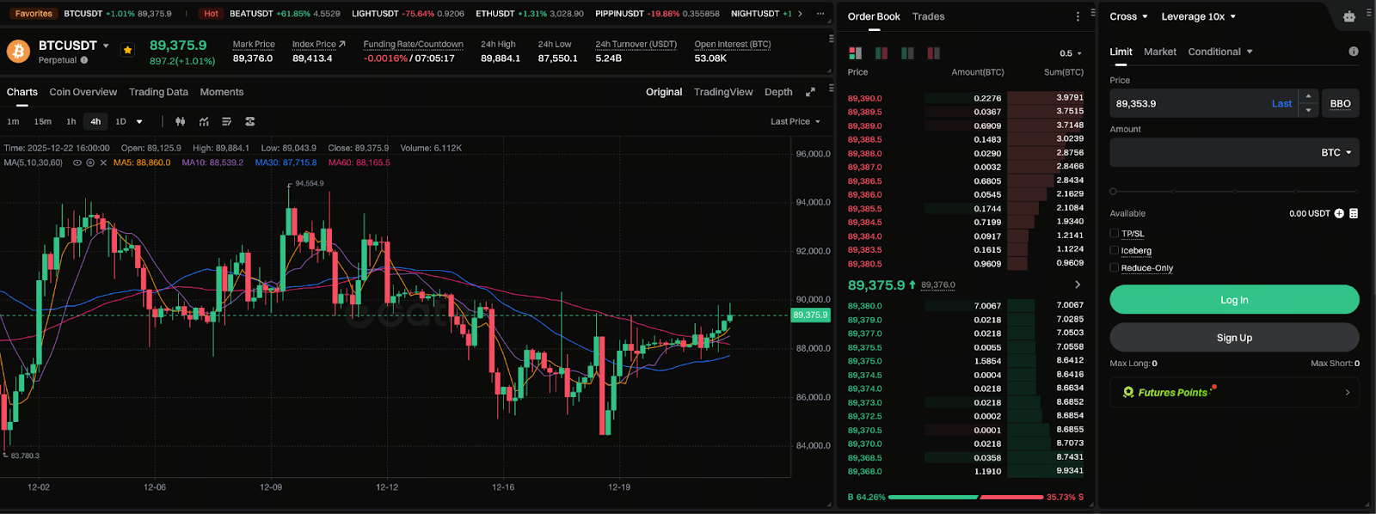Switch chart to 1m interval
The image size is (1376, 514).
pos(13,121)
